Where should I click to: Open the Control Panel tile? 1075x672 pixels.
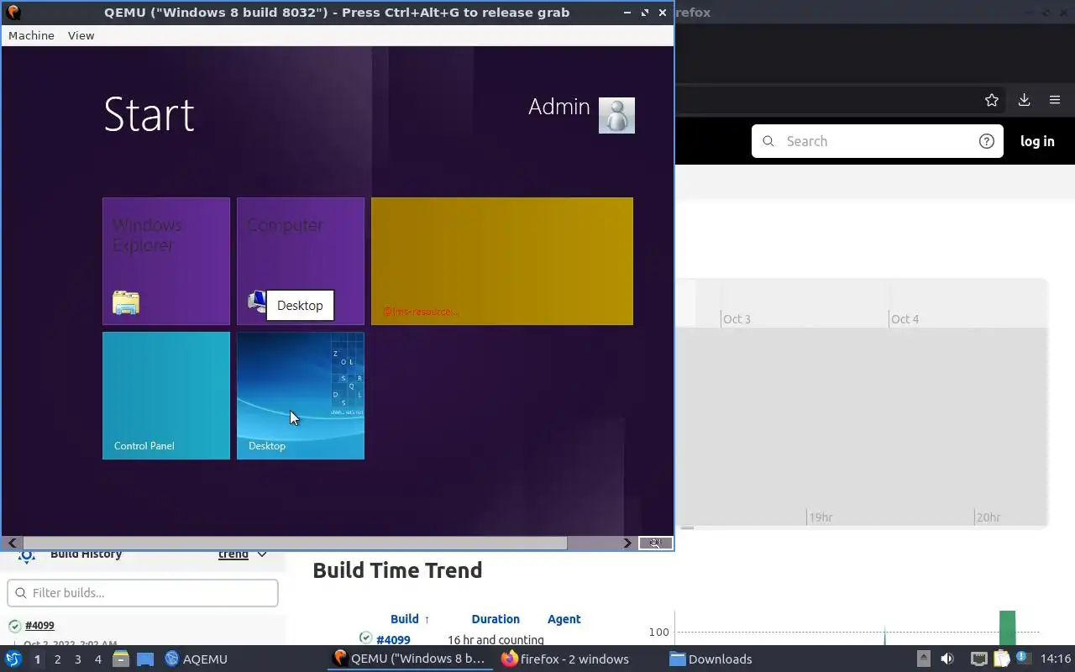click(166, 396)
